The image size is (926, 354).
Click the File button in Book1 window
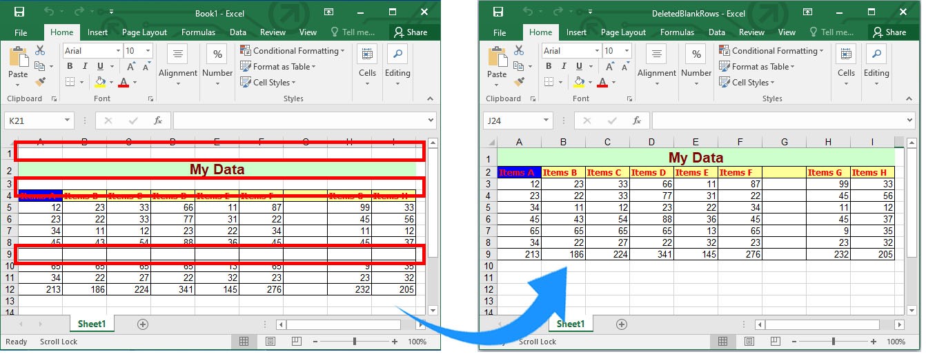(21, 32)
